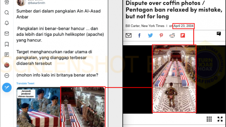Screen dimensions: 226x127
Task: Open the Lists icon in the sidebar
Action: (x=7, y=54)
